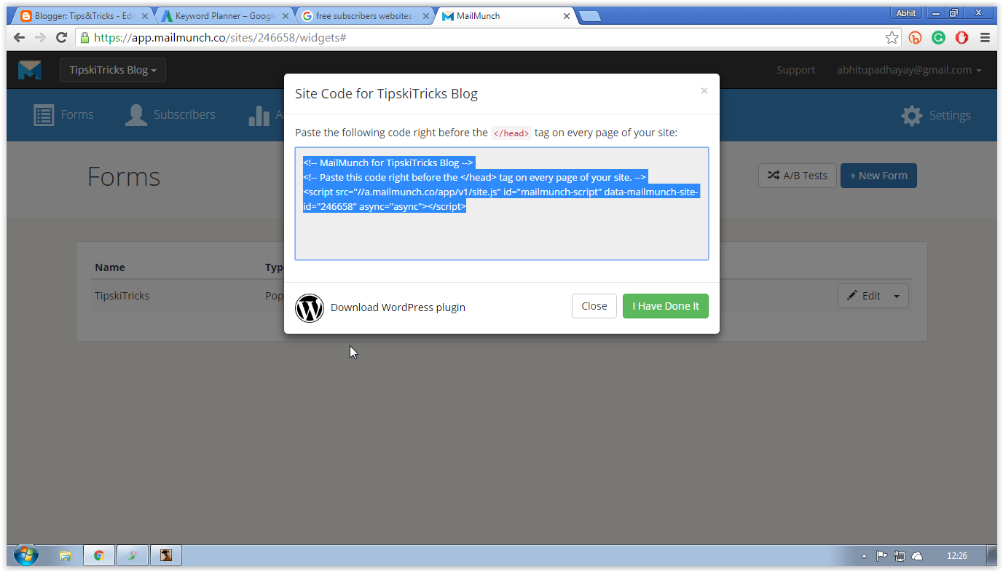The width and height of the screenshot is (1003, 572).
Task: Open Forms via its list icon
Action: (x=44, y=115)
